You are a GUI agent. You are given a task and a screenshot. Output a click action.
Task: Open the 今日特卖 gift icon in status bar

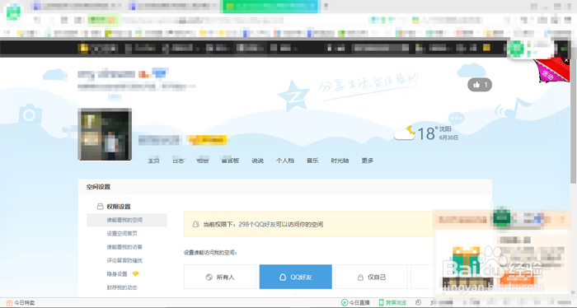tap(9, 303)
